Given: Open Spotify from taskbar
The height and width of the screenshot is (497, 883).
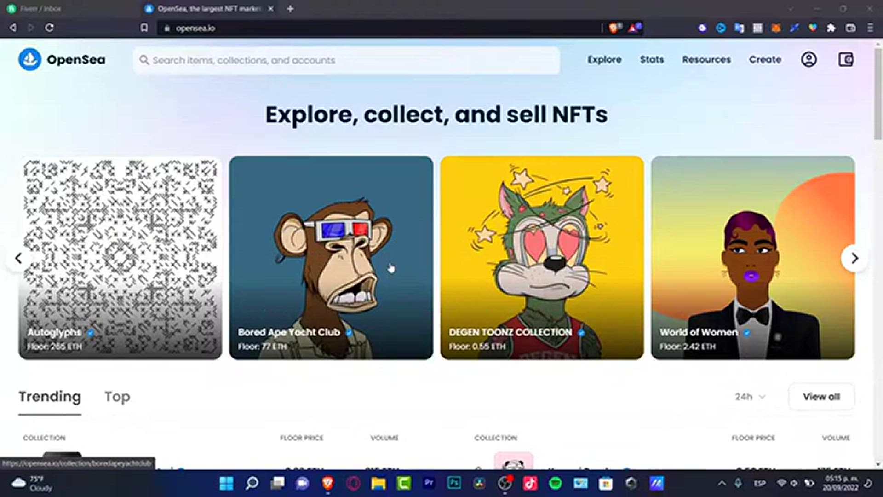Looking at the screenshot, I should click(x=556, y=483).
